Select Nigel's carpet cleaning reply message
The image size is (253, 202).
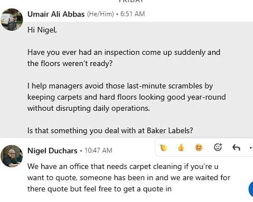click(129, 177)
